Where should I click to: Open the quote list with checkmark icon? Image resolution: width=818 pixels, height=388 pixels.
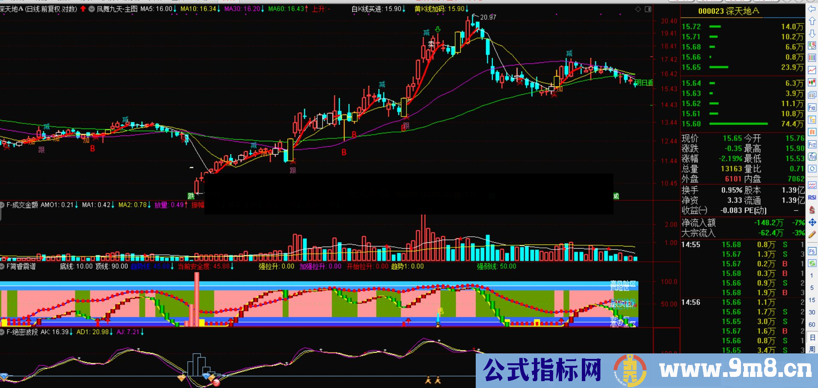[x=812, y=46]
